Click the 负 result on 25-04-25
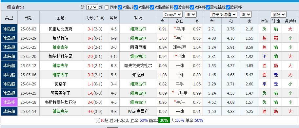This screenshot has width=299, height=128. (x=264, y=93)
